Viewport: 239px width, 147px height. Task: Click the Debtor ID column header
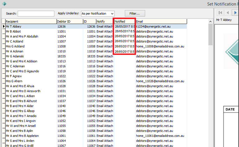pos(69,22)
